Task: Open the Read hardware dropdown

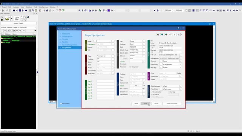Action: click(181, 86)
